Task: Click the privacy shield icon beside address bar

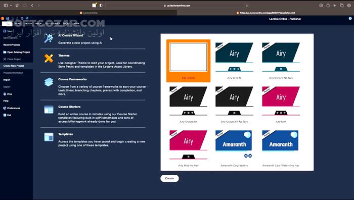Action: pos(101,6)
